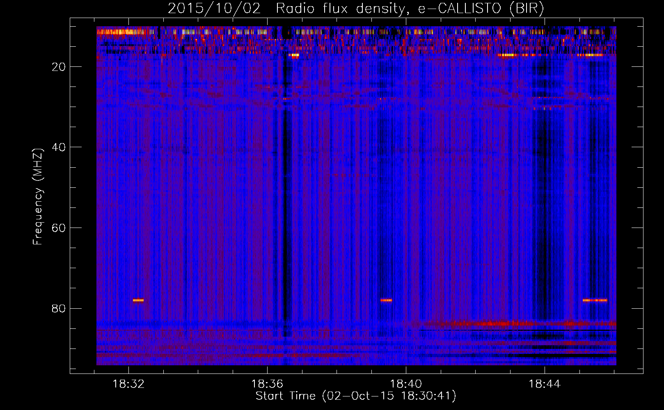Screen dimensions: 664x410
Task: Click the 60 frequency tick label
Action: (x=59, y=228)
